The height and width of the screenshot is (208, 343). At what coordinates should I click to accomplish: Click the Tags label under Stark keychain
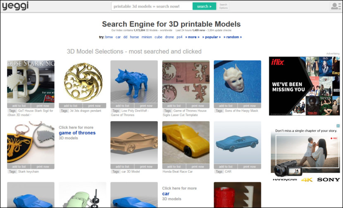(x=12, y=171)
